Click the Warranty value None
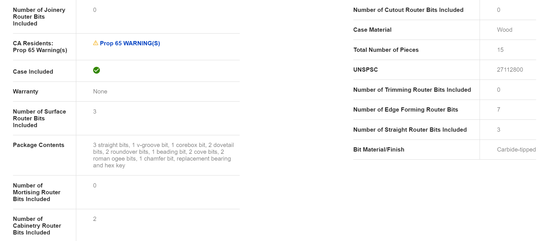Viewport: 548px width, 241px height. pyautogui.click(x=100, y=91)
